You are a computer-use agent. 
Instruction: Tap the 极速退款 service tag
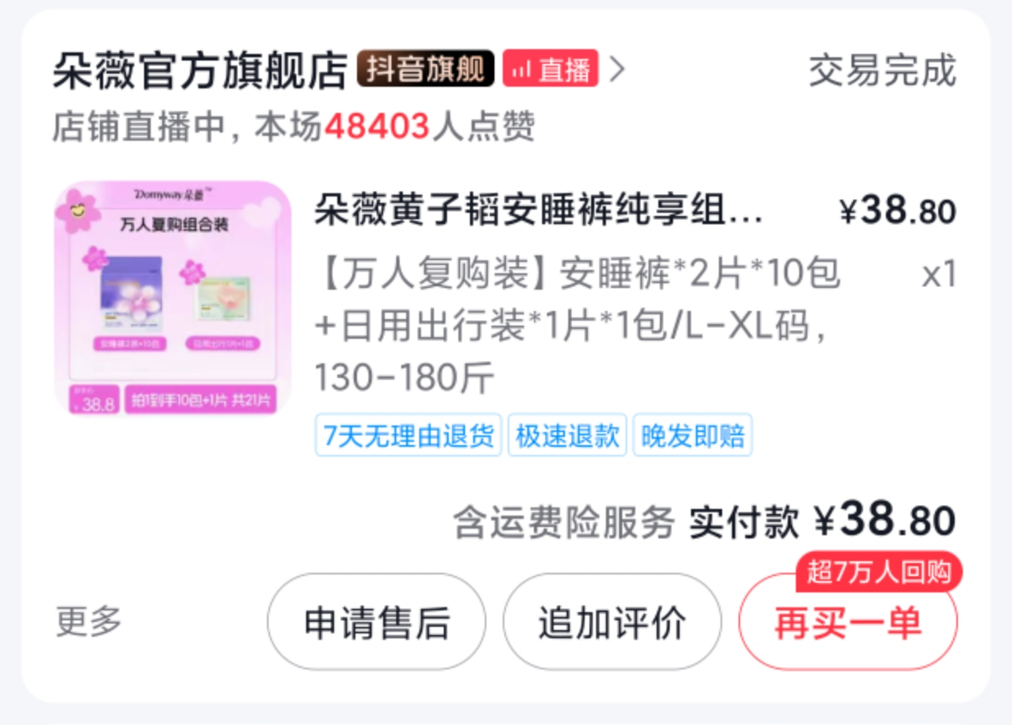(567, 435)
